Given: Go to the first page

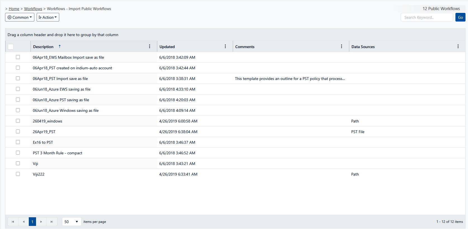Looking at the screenshot, I should coord(13,222).
